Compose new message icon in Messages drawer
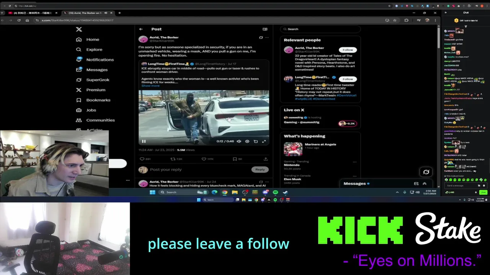Image resolution: width=490 pixels, height=275 pixels. pos(416,184)
